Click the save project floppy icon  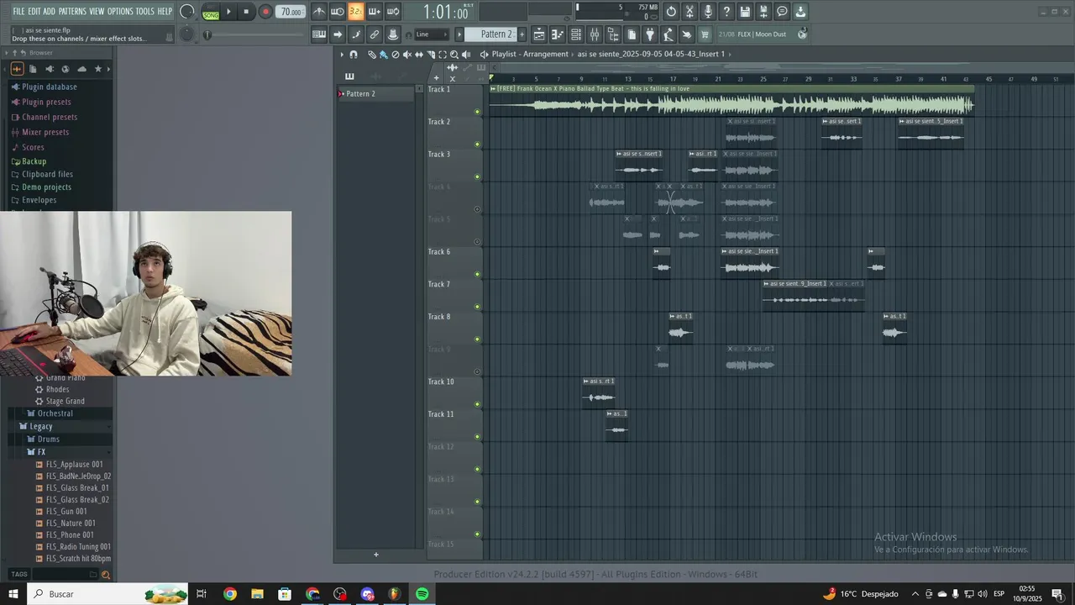tap(745, 12)
